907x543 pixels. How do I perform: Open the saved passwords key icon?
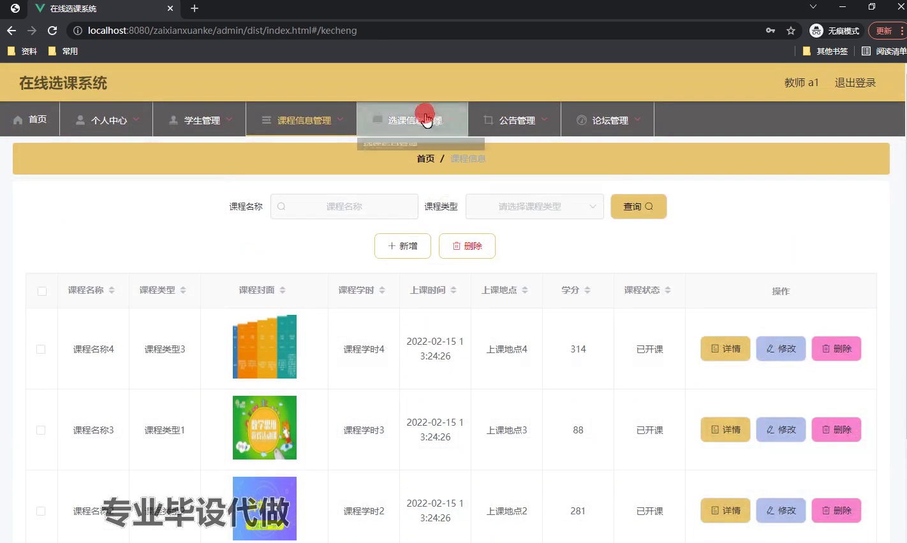click(771, 31)
